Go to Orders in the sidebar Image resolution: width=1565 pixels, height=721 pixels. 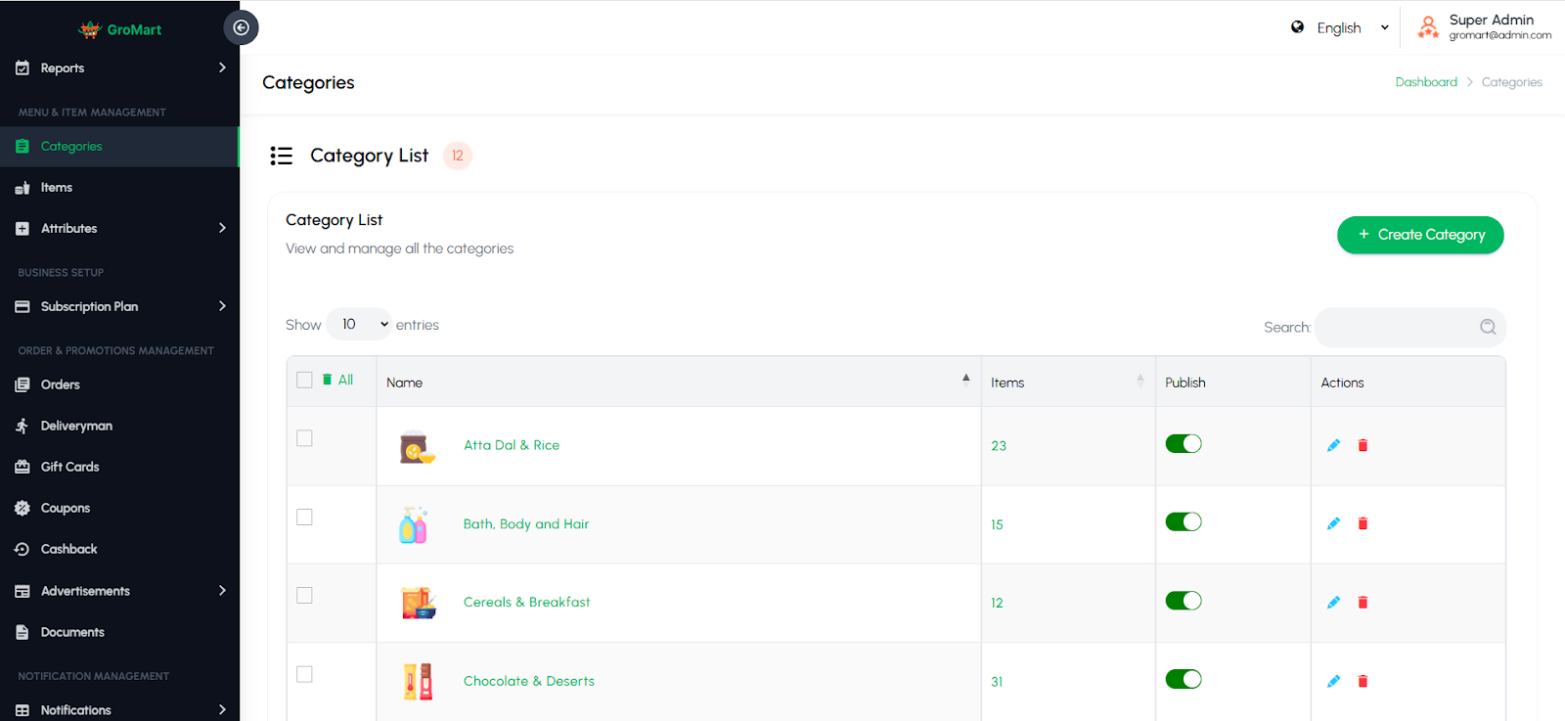click(x=61, y=384)
